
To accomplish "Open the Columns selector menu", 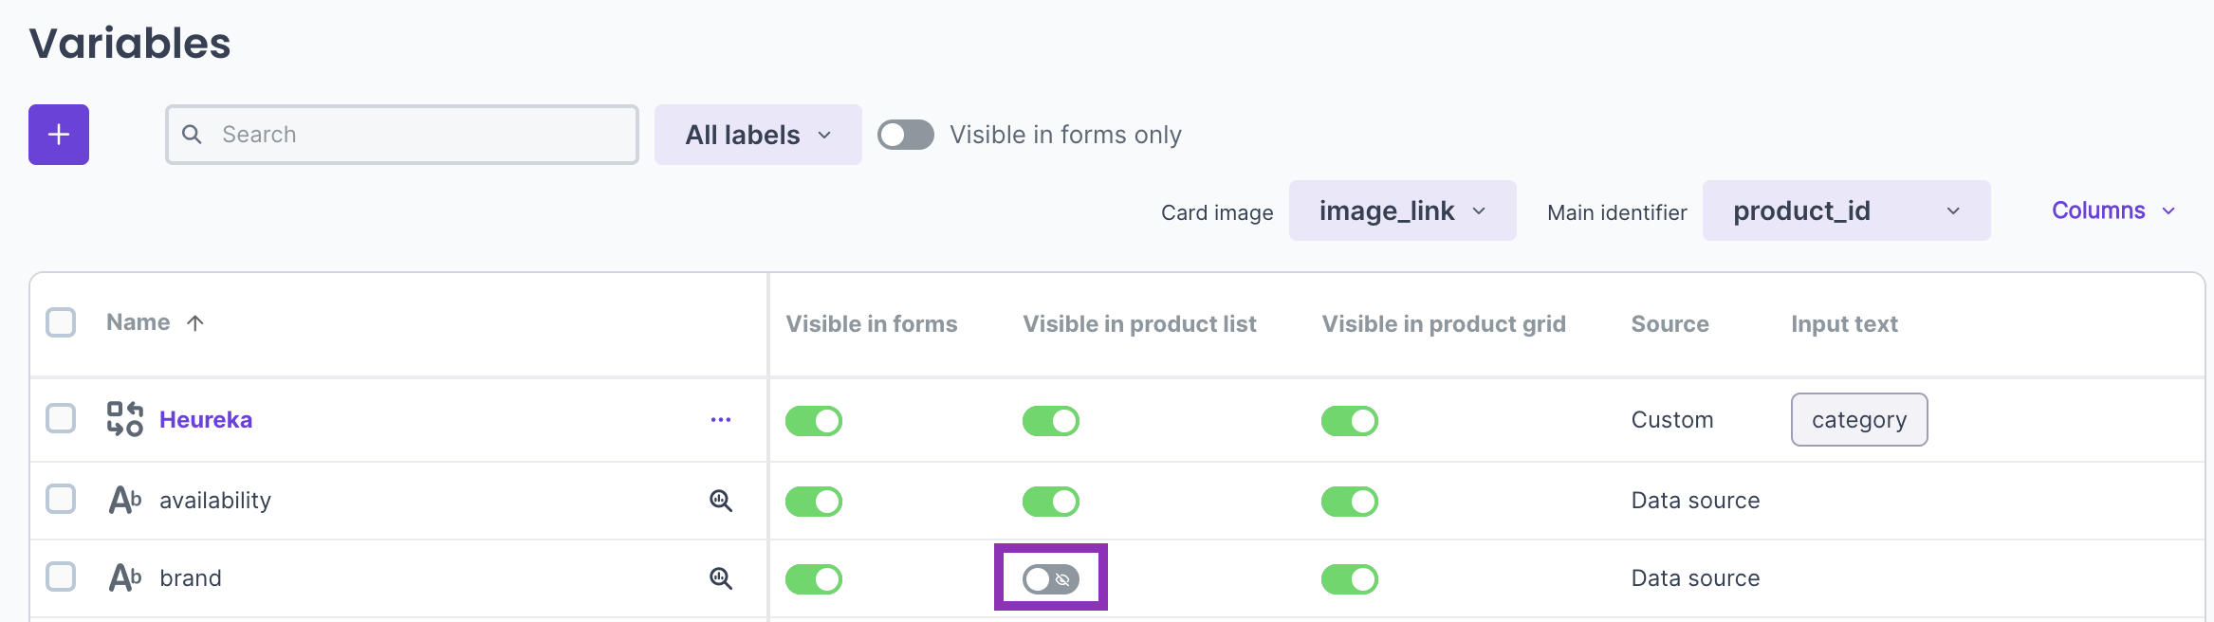I will pyautogui.click(x=2113, y=210).
